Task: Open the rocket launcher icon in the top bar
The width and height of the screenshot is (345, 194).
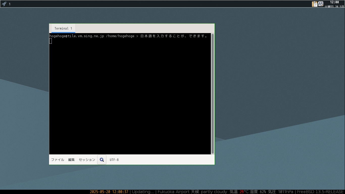Action: (x=4, y=4)
